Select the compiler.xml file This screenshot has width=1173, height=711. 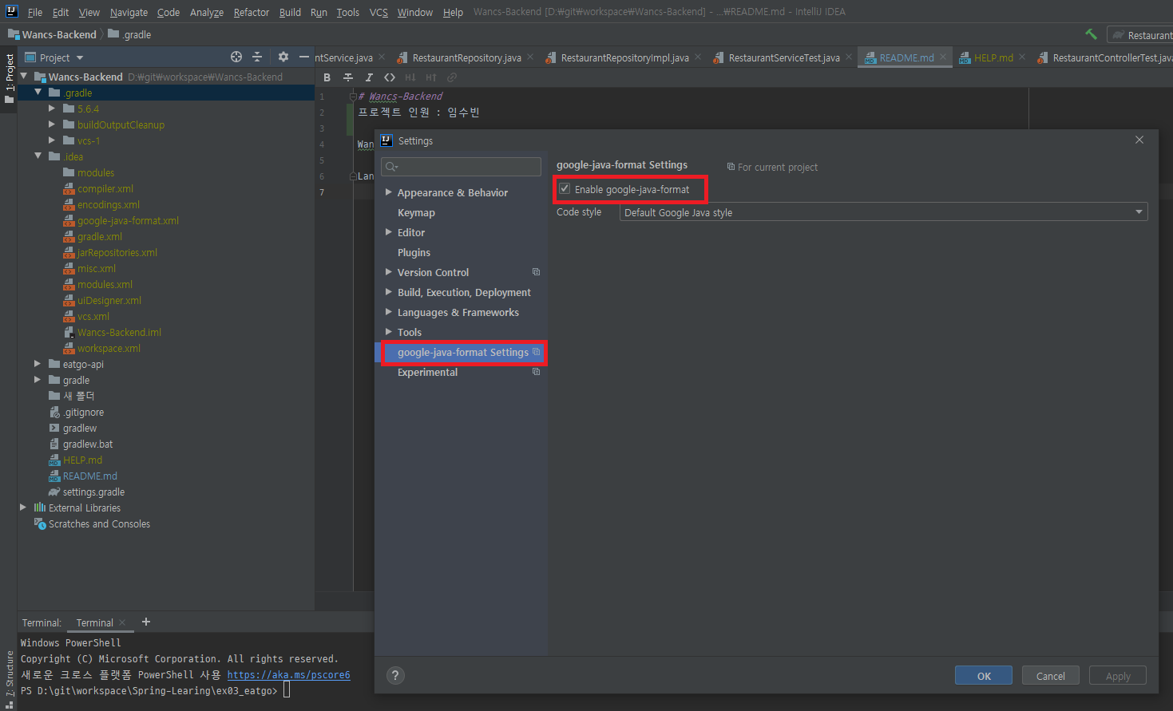click(x=105, y=188)
